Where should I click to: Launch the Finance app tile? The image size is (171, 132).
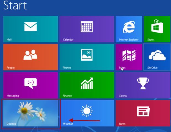point(87,85)
